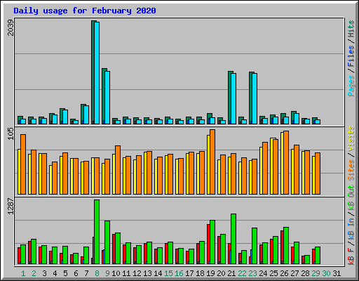Click the Visits legend label
This screenshot has width=359, height=281.
tap(351, 139)
